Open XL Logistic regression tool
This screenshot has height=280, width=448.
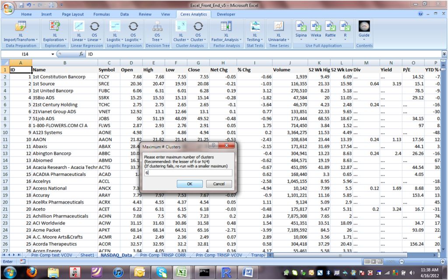click(115, 31)
